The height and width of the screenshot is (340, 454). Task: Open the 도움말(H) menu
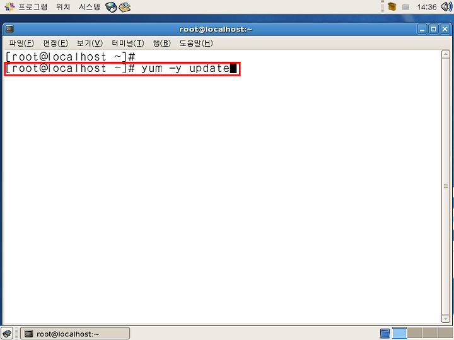196,43
